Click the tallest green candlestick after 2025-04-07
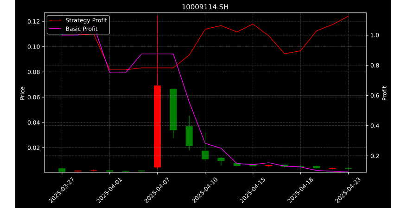 coord(173,110)
